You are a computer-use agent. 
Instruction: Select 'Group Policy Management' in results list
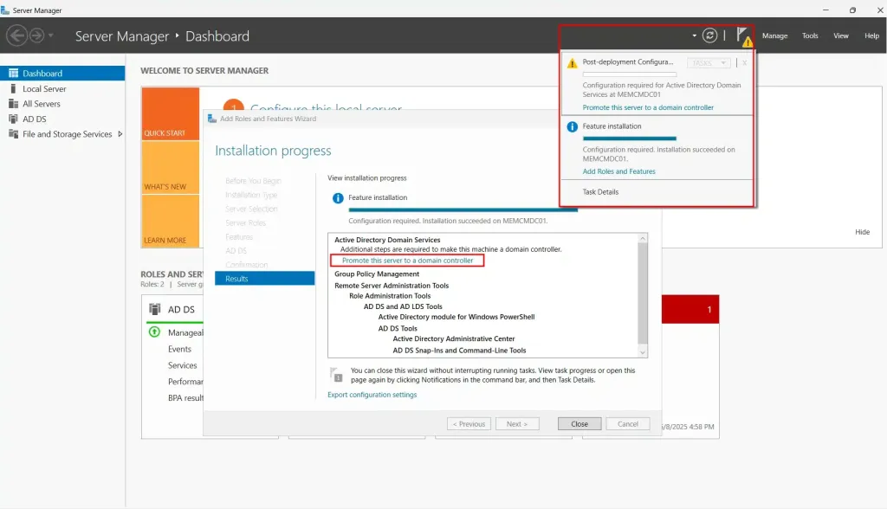377,274
